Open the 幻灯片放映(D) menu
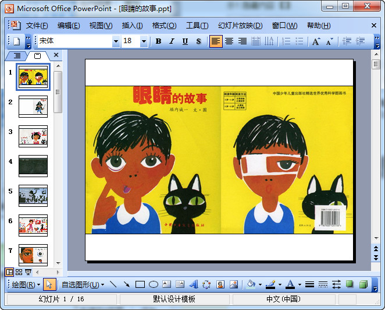The height and width of the screenshot is (310, 385). pyautogui.click(x=240, y=25)
